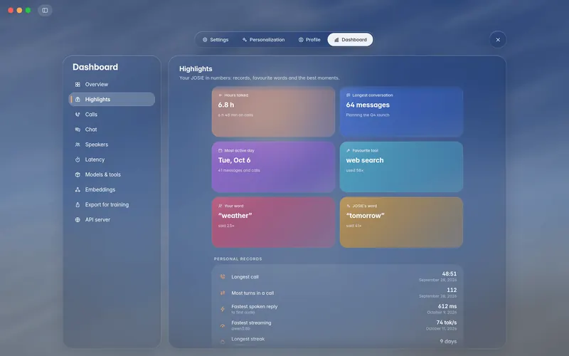Switch to the Settings tab
Image resolution: width=569 pixels, height=356 pixels.
point(216,40)
